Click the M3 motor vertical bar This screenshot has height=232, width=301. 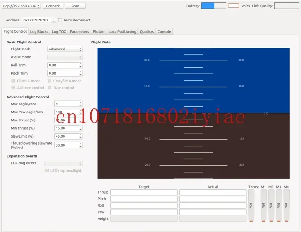[x=279, y=205]
